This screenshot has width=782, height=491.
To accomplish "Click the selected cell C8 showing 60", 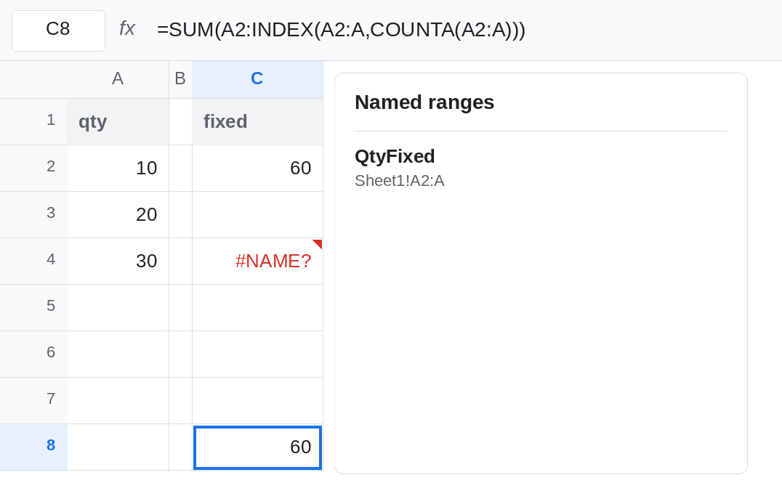I will click(257, 447).
